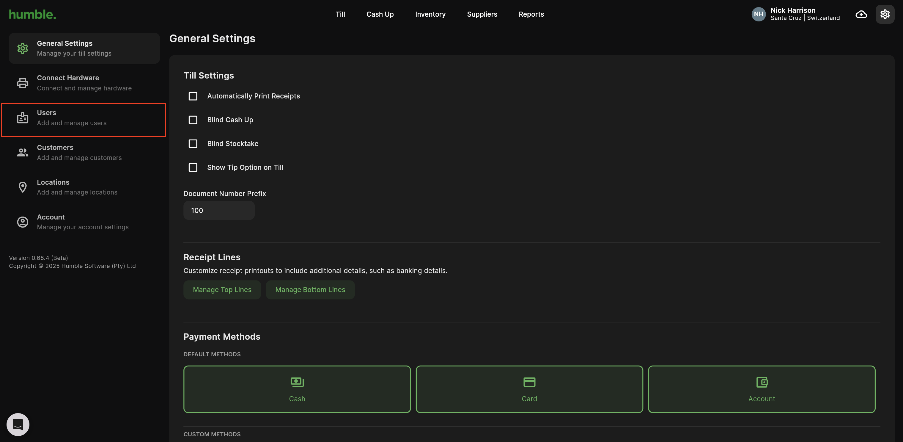Screen dimensions: 903x442
Task: Open the Inventory section
Action: point(430,14)
